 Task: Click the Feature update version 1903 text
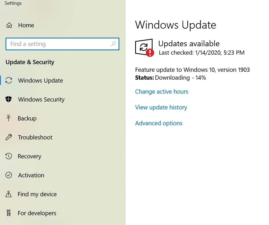[193, 70]
